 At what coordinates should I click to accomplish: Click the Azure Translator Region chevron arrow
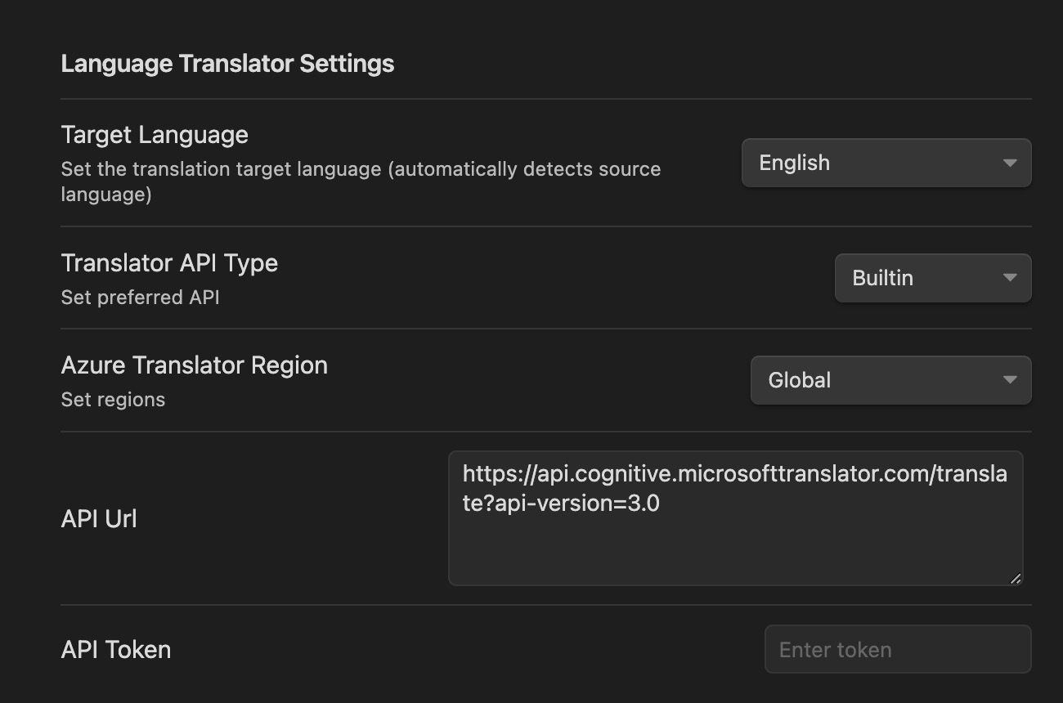1010,380
